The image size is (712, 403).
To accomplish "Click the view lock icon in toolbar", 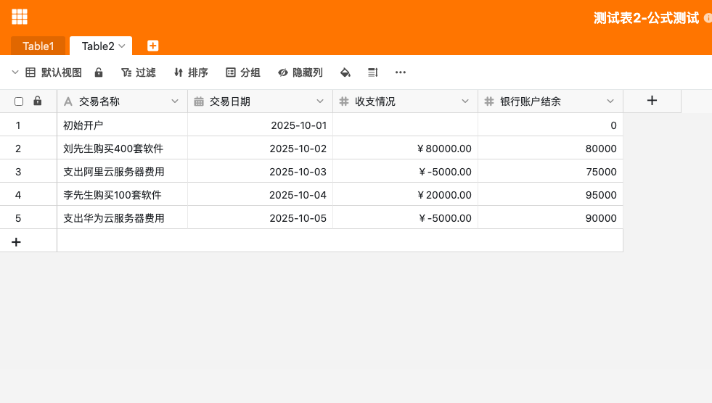I will 99,72.
